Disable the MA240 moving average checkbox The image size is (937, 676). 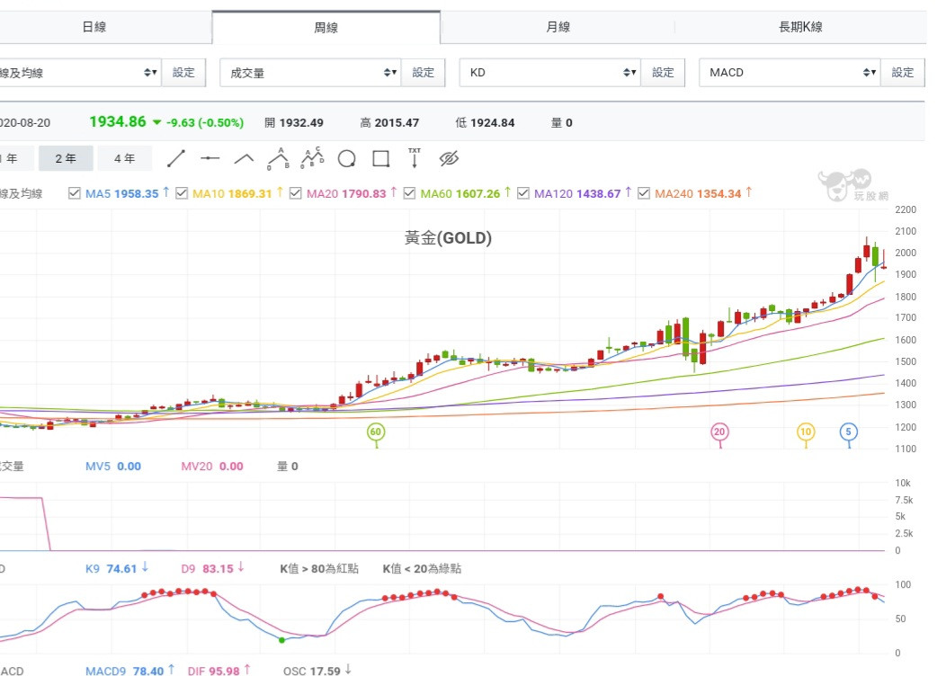pyautogui.click(x=644, y=193)
